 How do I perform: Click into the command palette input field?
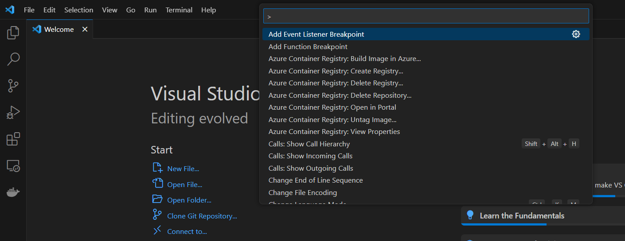pos(426,16)
